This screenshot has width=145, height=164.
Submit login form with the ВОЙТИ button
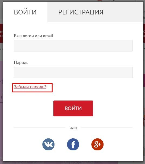pos(73,108)
